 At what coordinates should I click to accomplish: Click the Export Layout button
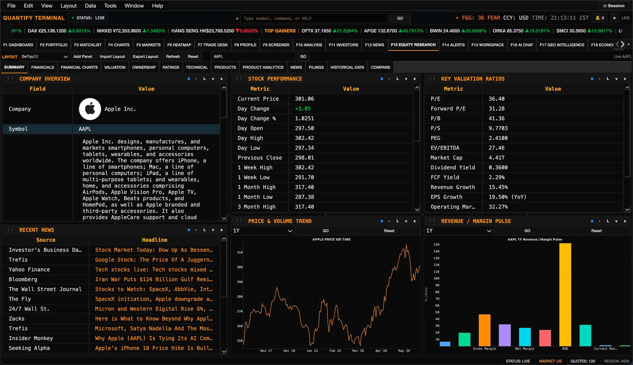pyautogui.click(x=145, y=56)
